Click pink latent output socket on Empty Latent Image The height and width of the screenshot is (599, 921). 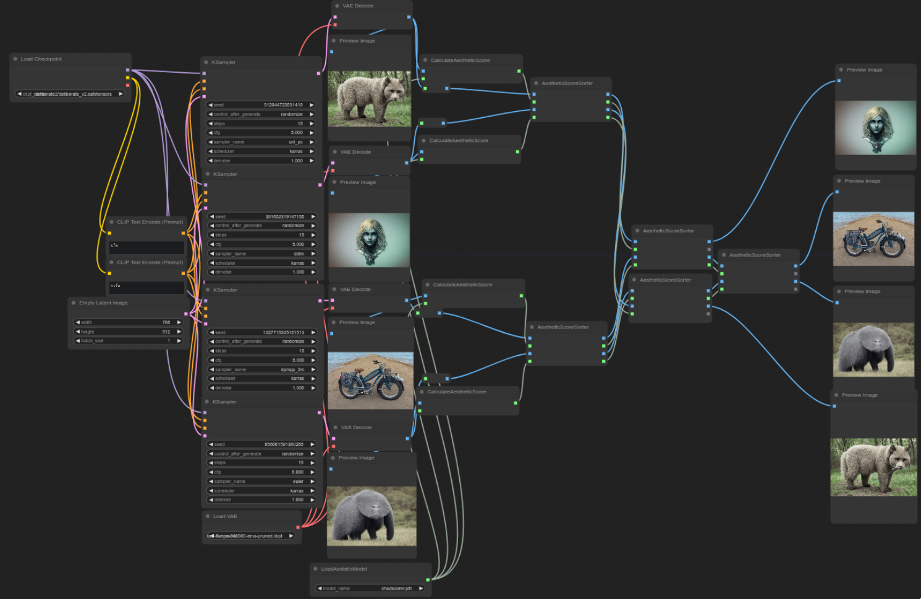tap(186, 314)
